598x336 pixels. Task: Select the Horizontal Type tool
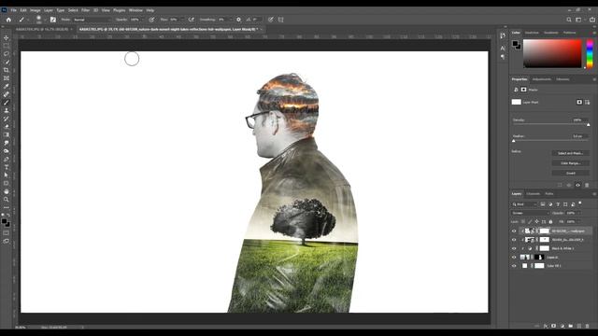(7, 167)
